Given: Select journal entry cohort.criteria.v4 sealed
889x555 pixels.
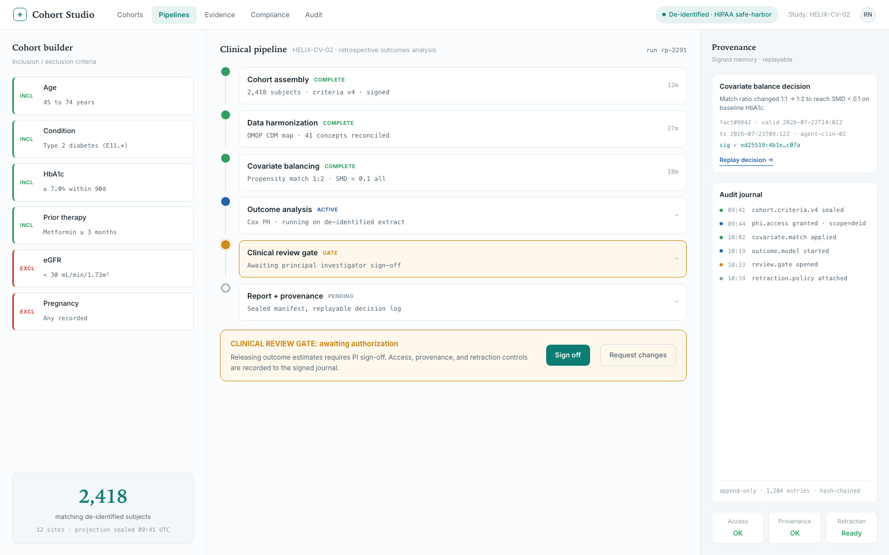Looking at the screenshot, I should pyautogui.click(x=795, y=210).
